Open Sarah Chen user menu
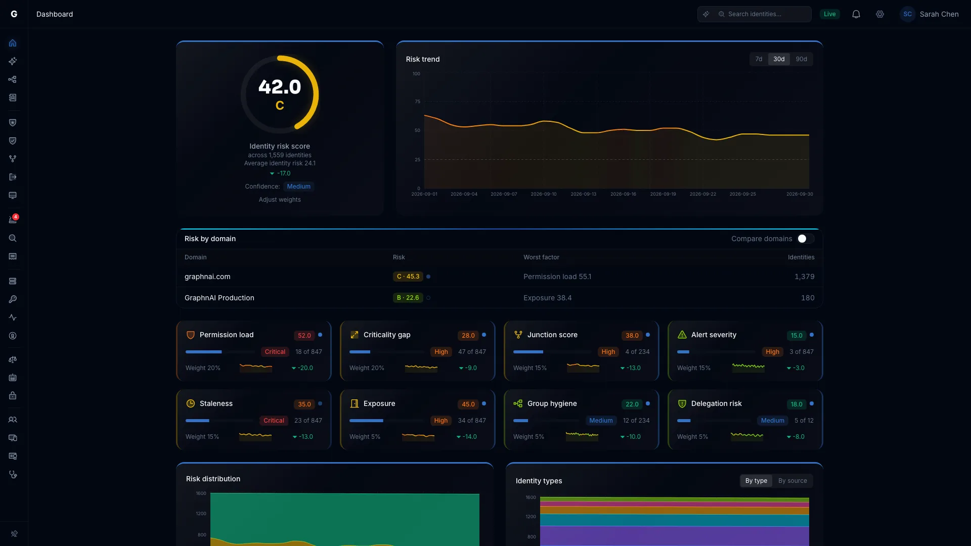Image resolution: width=971 pixels, height=546 pixels. coord(930,14)
